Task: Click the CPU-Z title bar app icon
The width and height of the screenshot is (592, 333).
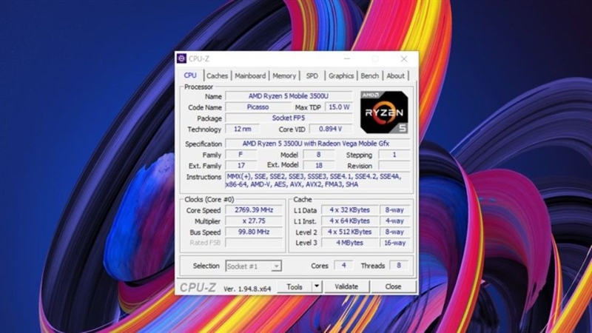Action: (181, 58)
